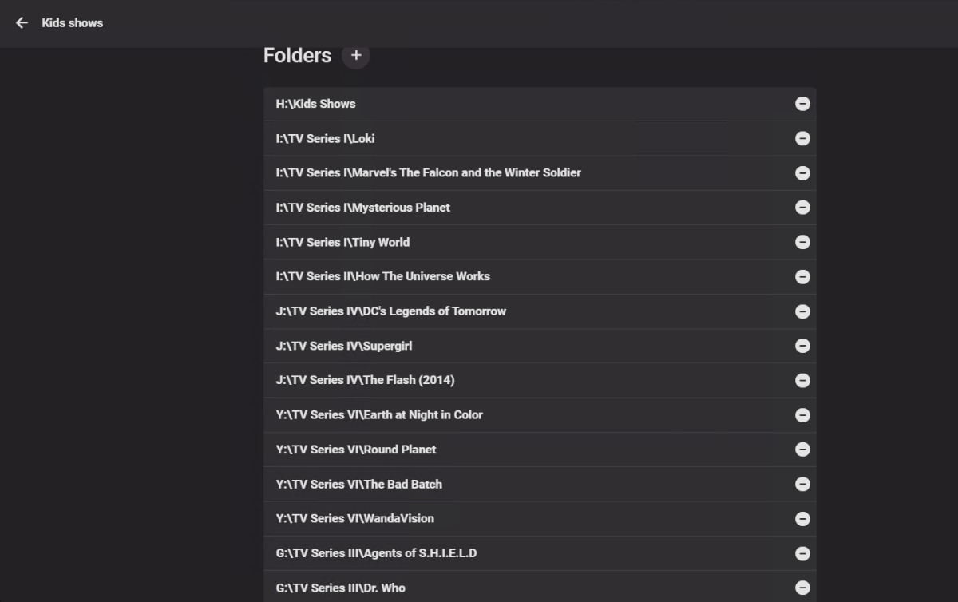Image resolution: width=958 pixels, height=602 pixels.
Task: Remove The Flash (2014) folder
Action: 802,381
